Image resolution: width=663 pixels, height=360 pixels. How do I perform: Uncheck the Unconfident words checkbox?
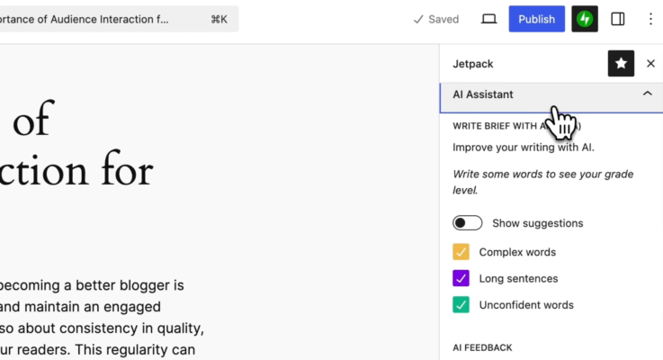(x=461, y=304)
